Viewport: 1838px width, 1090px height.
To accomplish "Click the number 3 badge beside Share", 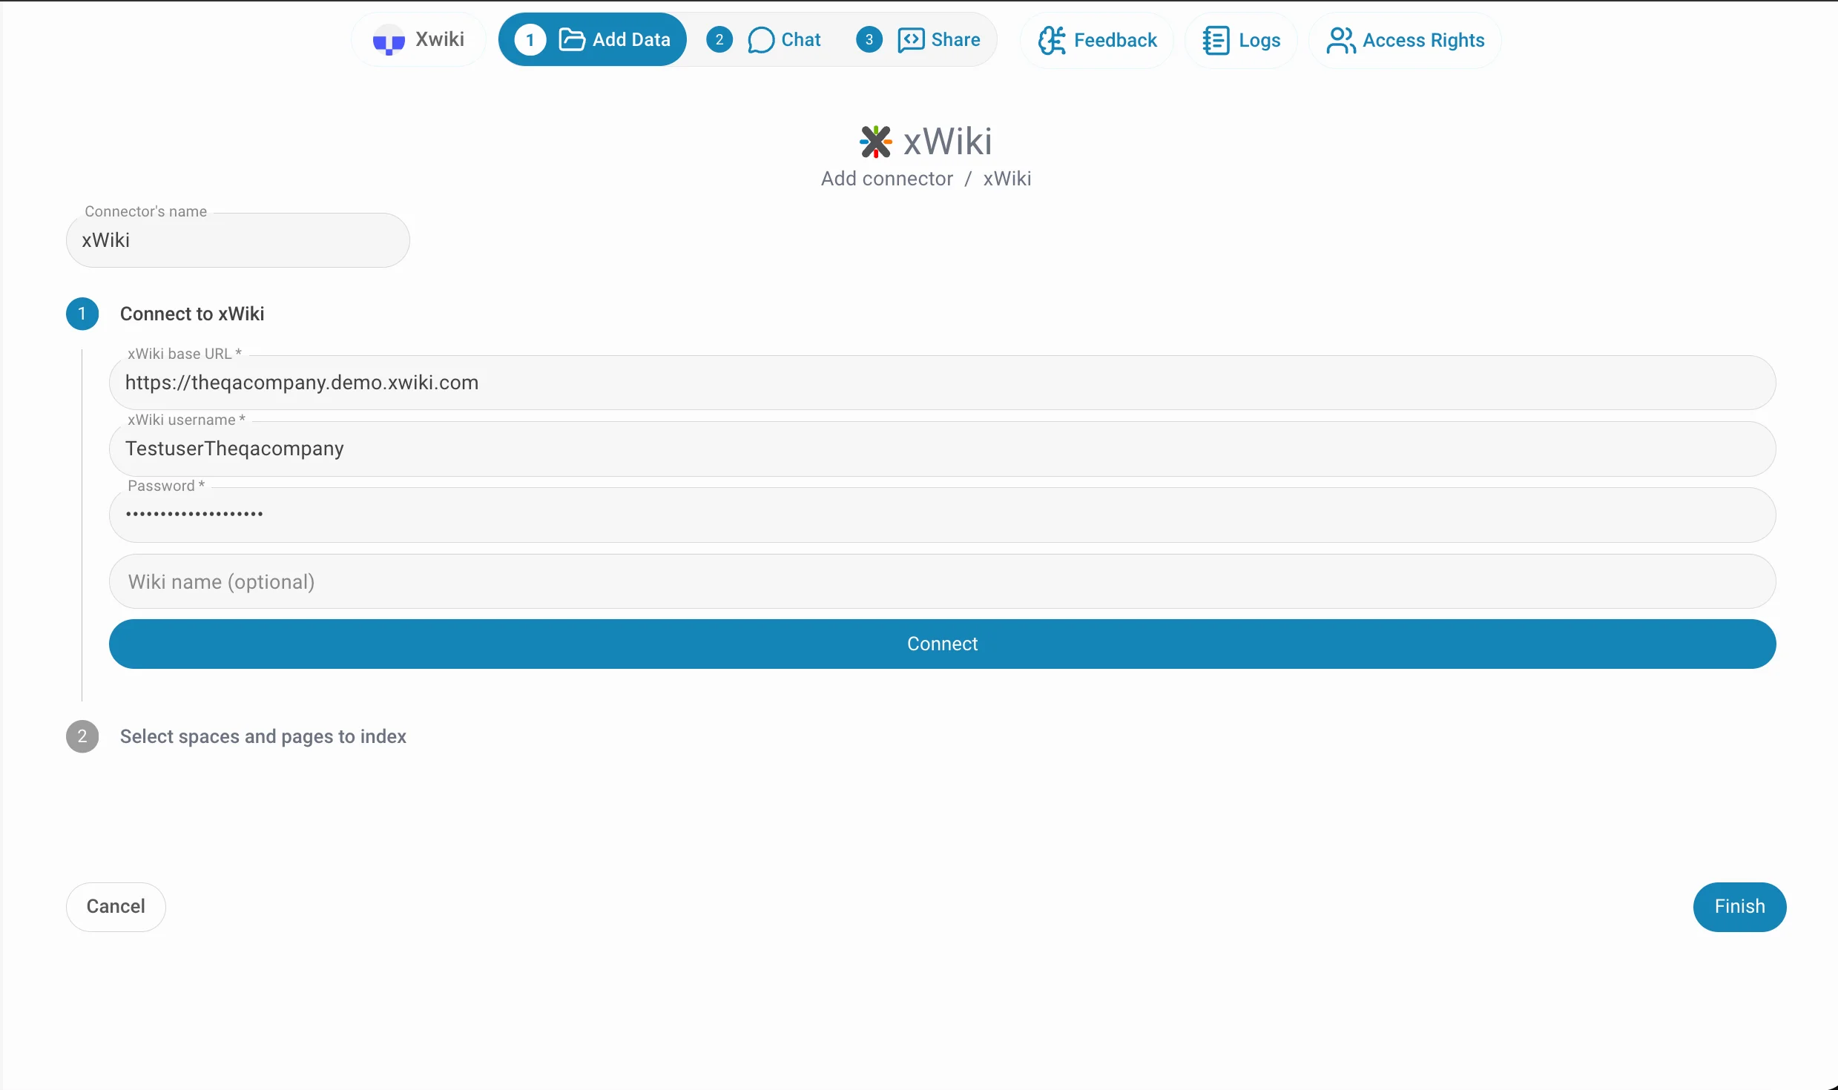I will 869,39.
